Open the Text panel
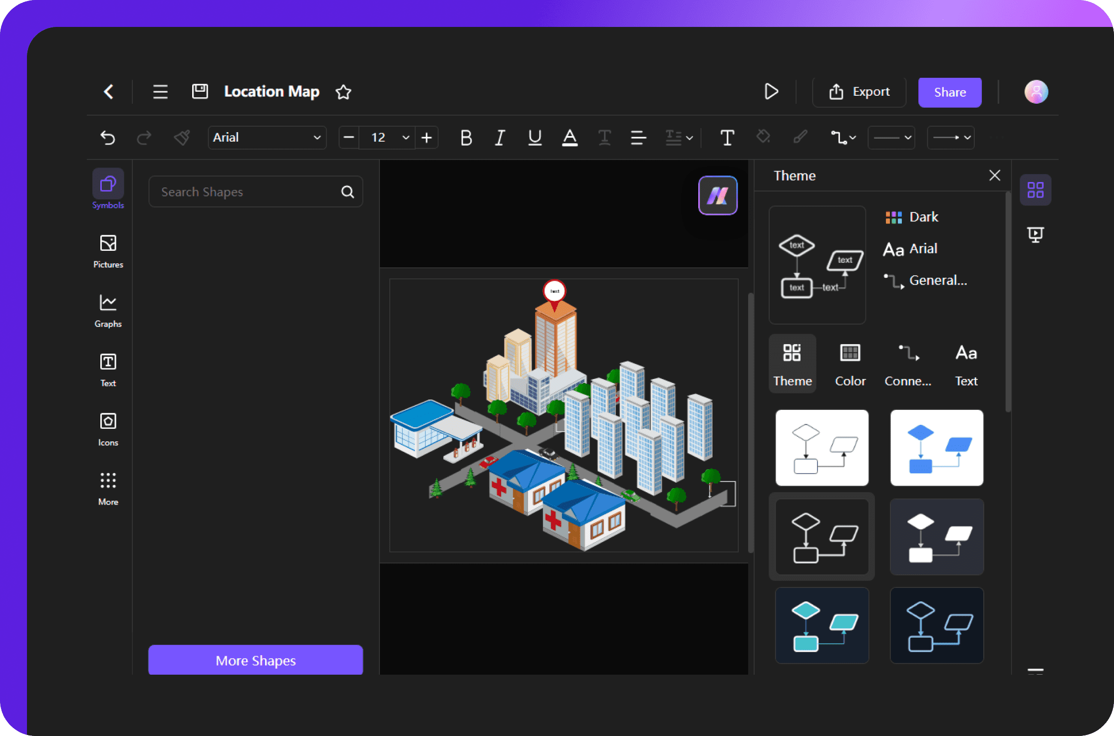The width and height of the screenshot is (1114, 736). 966,364
